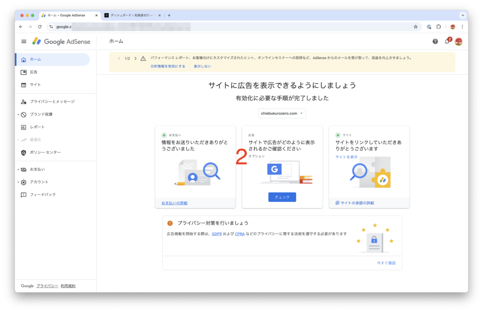Expand the アカウント sidebar section

(18, 182)
